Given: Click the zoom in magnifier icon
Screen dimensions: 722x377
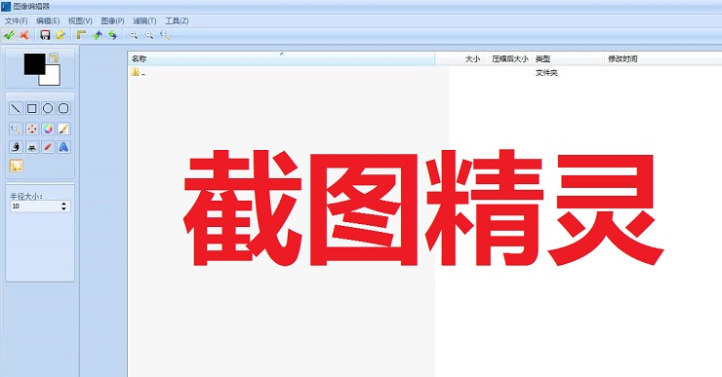Looking at the screenshot, I should coord(134,35).
